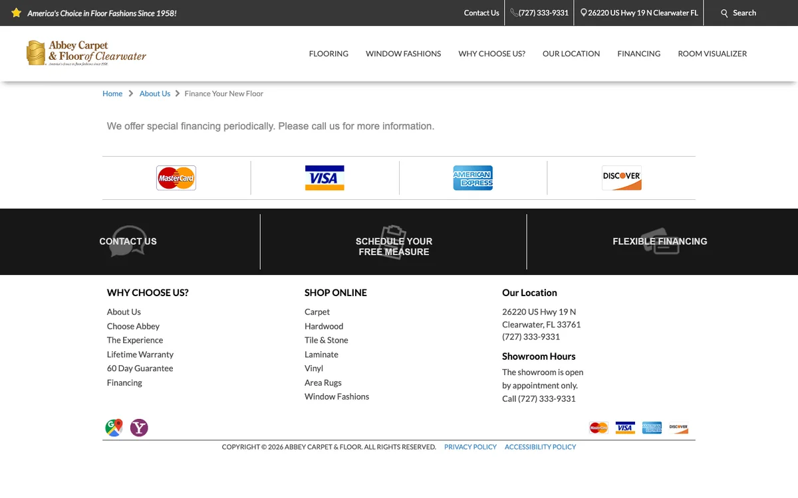
Task: Open the Financing nav item
Action: pos(638,54)
